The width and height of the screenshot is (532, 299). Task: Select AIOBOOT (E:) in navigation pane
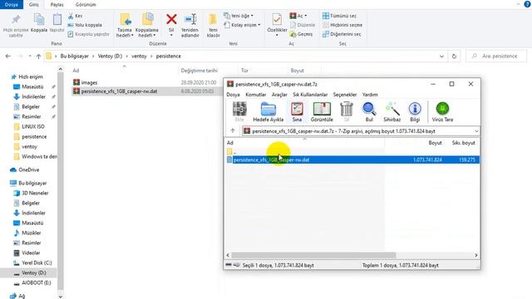[x=37, y=282]
